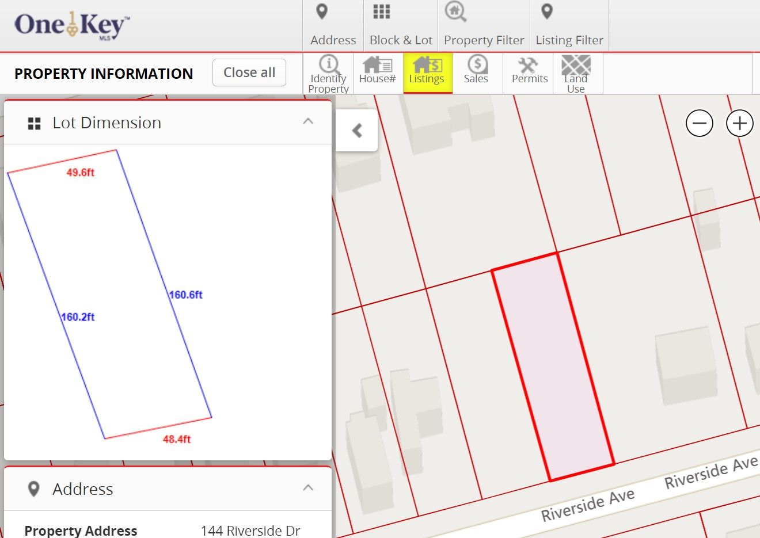Toggle the Sales layer
The height and width of the screenshot is (538, 760).
pyautogui.click(x=476, y=71)
